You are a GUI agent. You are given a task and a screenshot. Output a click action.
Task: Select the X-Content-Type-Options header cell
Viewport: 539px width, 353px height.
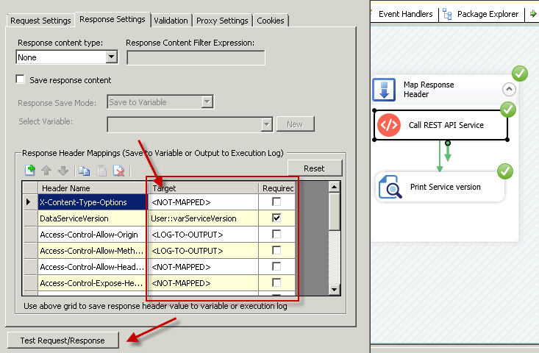click(x=93, y=202)
